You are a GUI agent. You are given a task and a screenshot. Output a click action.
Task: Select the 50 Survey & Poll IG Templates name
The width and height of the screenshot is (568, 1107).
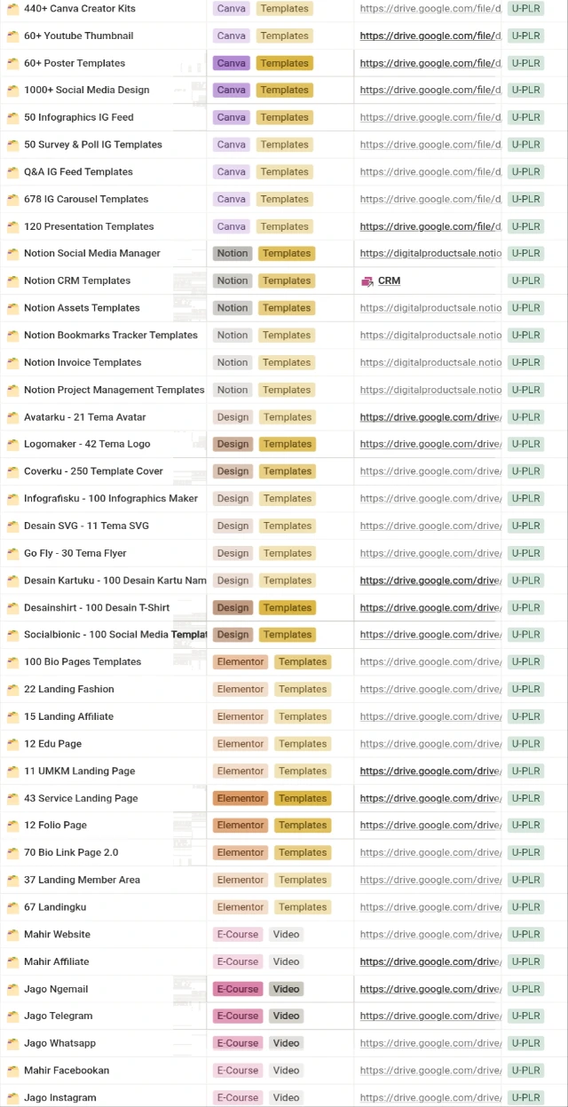coord(93,145)
